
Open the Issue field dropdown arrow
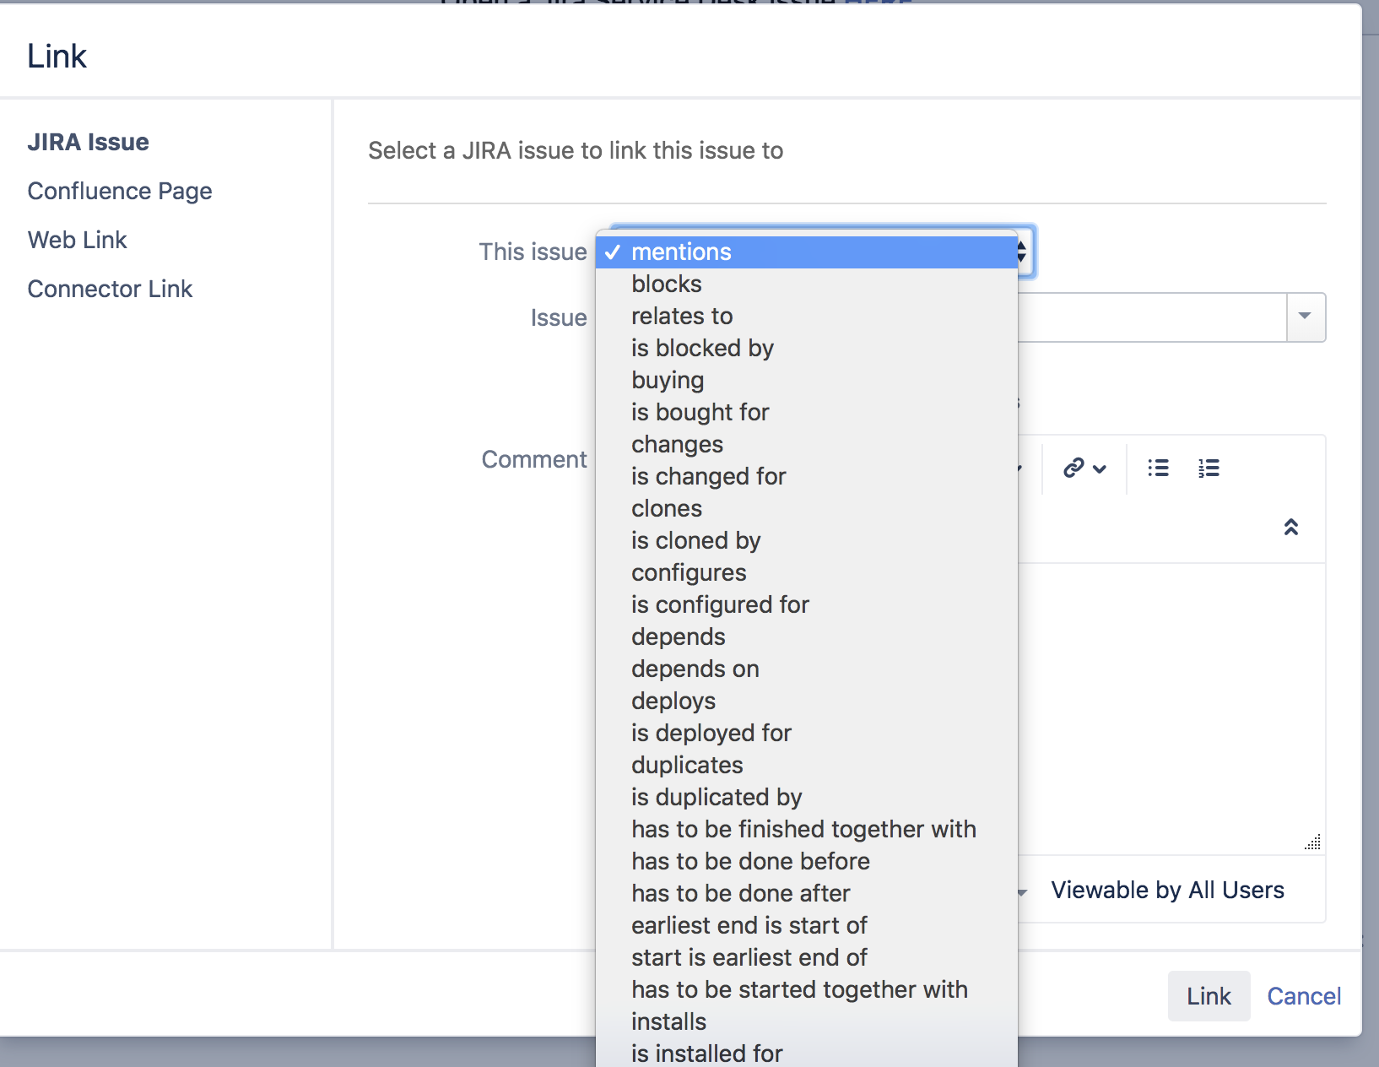(1306, 317)
